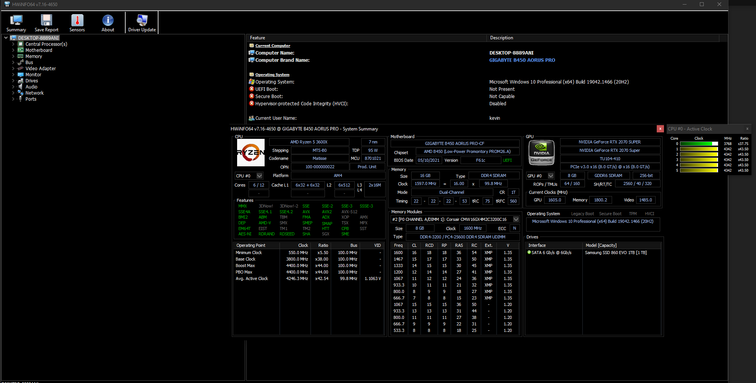Click the Core 5 clock bar
756x383 pixels.
coord(699,171)
